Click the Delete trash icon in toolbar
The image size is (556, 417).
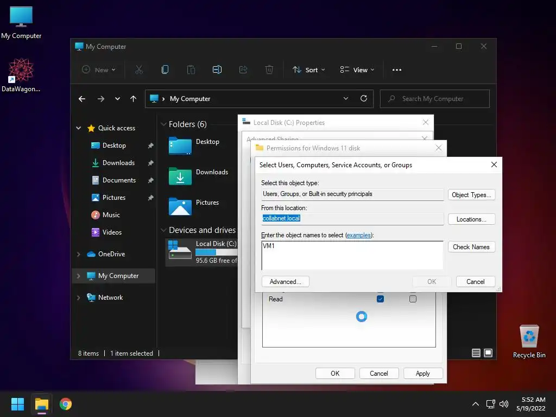tap(269, 70)
